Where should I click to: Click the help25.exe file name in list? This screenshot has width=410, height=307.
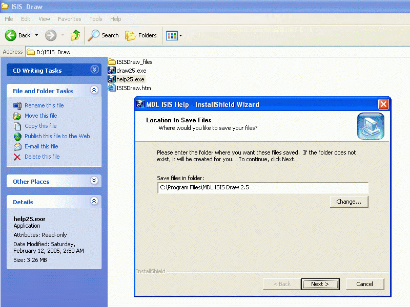(130, 79)
